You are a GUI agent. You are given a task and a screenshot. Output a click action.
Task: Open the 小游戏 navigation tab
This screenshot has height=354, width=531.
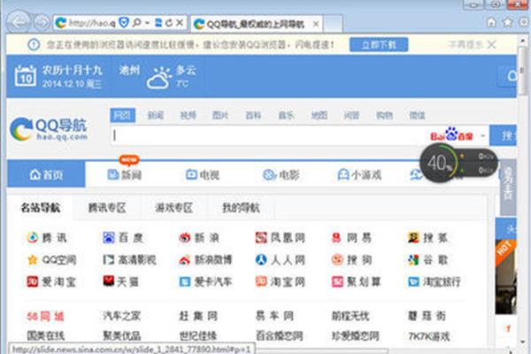pos(359,175)
